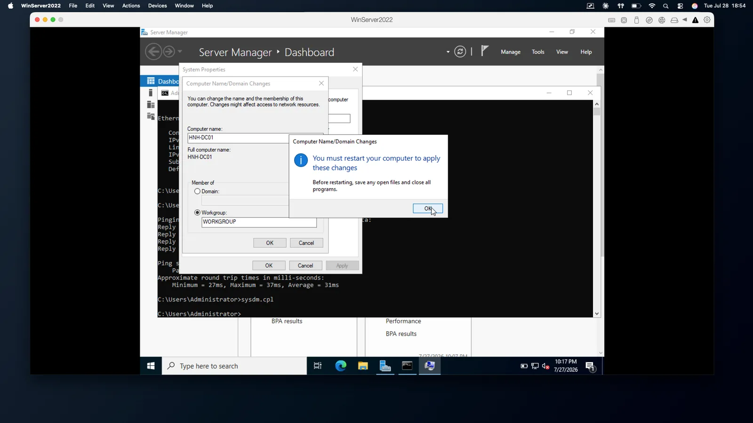Click the VM warning triangle icon
This screenshot has height=423, width=753.
(x=695, y=20)
